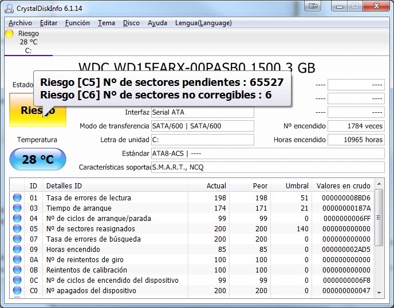Click the Características field S.M.A.R.T., NCQ
Viewport: 394px width, 308px height.
click(x=268, y=167)
